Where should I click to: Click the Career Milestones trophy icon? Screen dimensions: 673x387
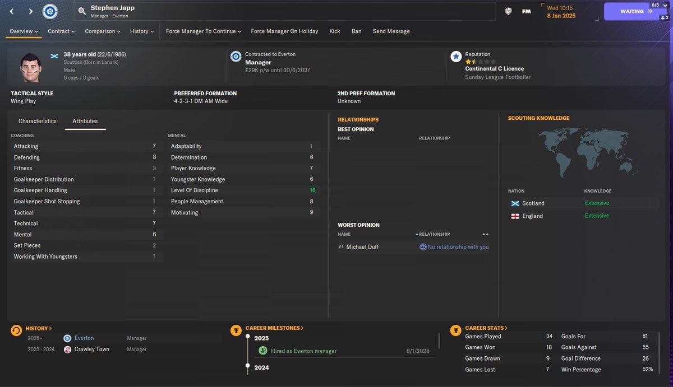(x=236, y=331)
